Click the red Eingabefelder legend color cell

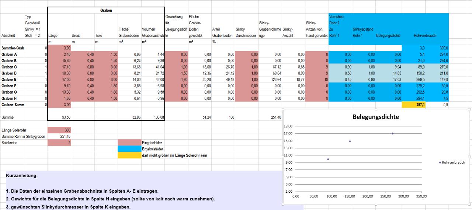click(x=129, y=143)
